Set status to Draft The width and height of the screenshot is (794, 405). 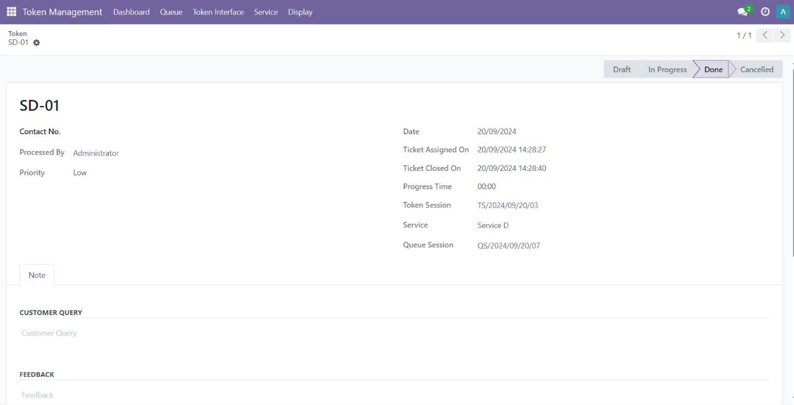(621, 69)
